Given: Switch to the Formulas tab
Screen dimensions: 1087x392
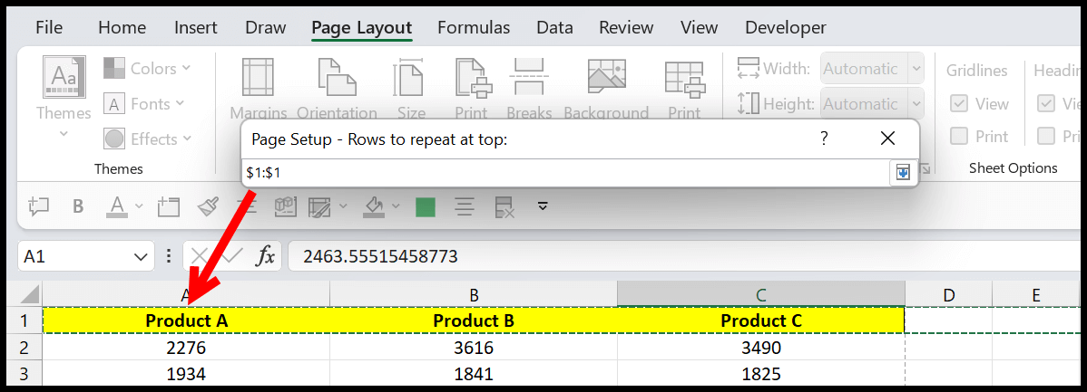Looking at the screenshot, I should 473,28.
